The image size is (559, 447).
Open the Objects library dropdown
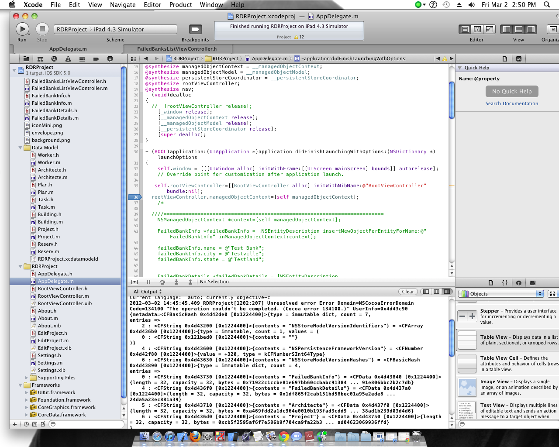[501, 294]
